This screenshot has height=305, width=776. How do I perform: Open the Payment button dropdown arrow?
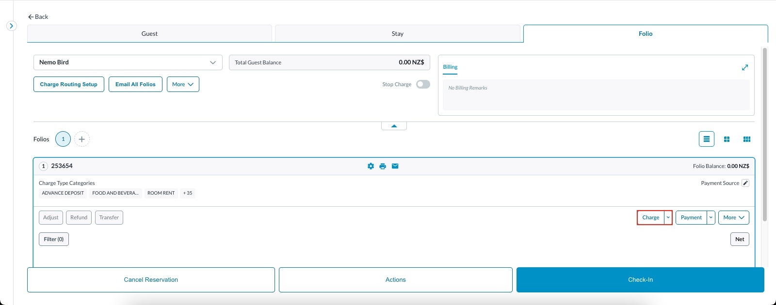pyautogui.click(x=711, y=217)
